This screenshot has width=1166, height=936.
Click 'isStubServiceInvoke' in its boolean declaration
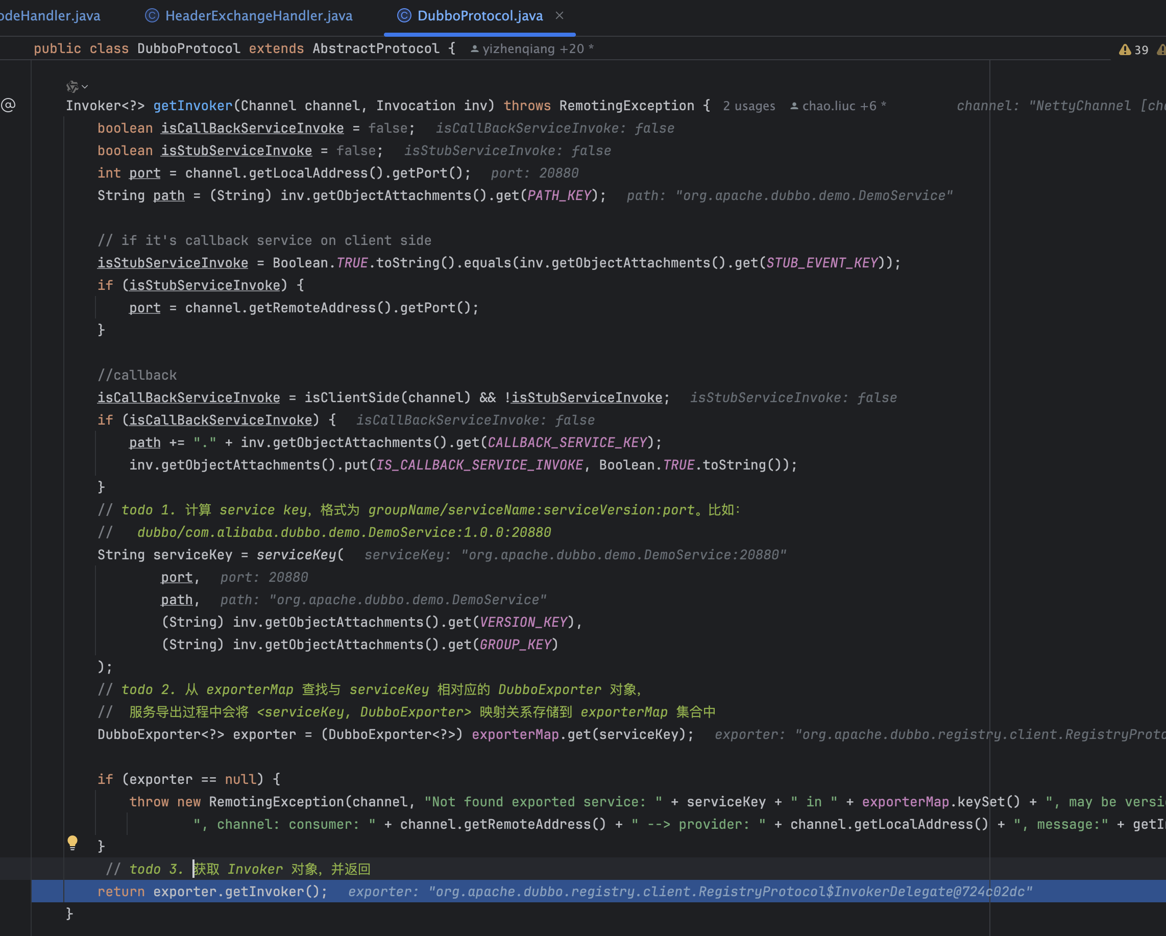click(x=236, y=151)
